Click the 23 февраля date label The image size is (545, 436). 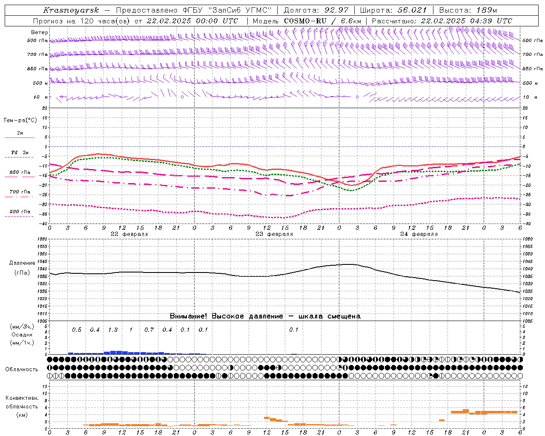pyautogui.click(x=274, y=234)
